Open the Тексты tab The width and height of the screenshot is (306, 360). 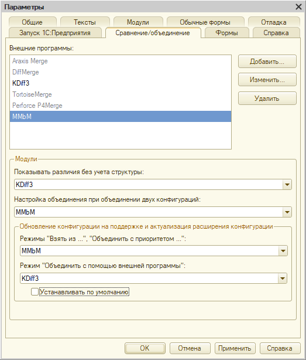(85, 22)
